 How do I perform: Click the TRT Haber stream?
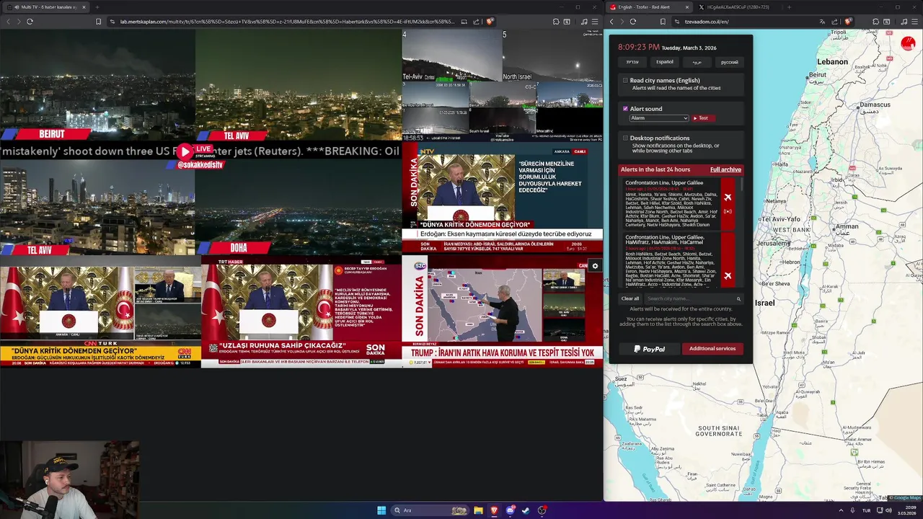[x=301, y=312]
